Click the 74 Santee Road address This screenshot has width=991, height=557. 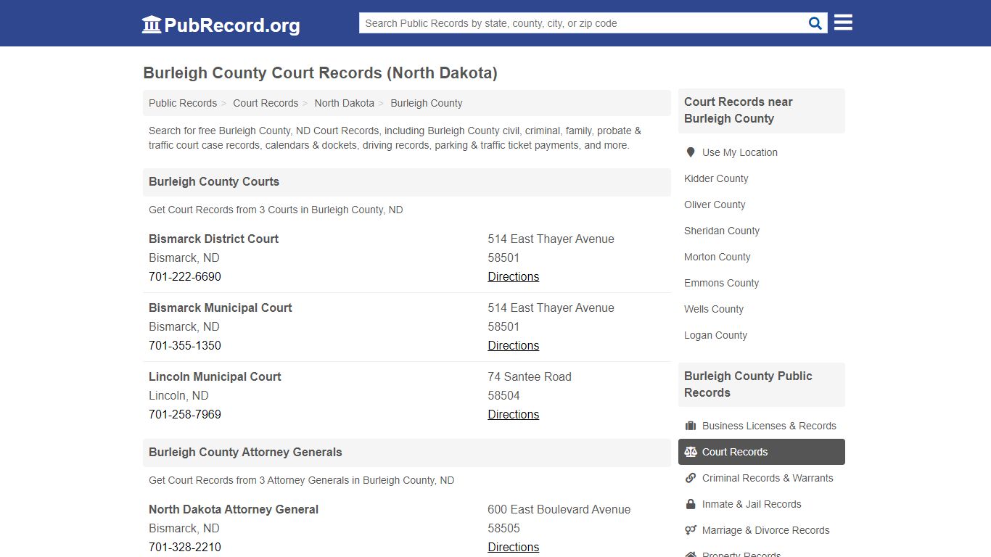click(530, 376)
